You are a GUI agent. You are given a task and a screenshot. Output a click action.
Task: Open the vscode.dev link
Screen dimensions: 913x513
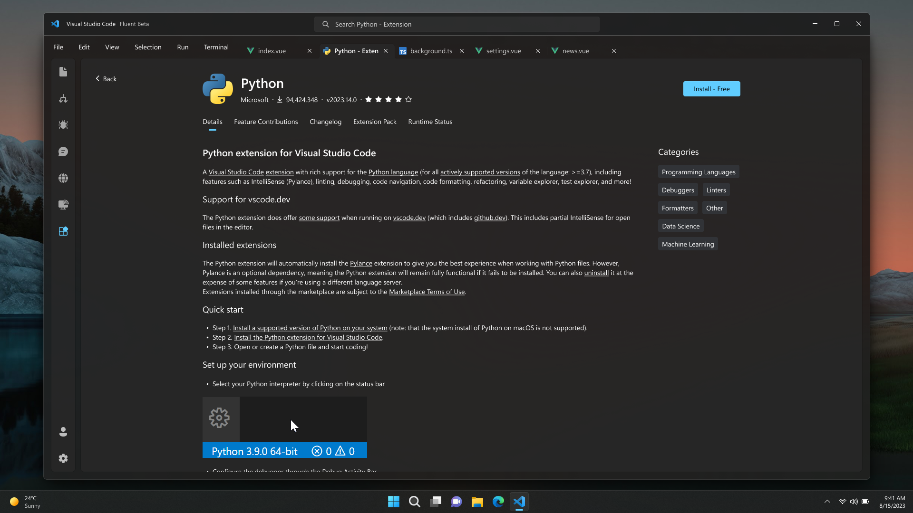[409, 218]
